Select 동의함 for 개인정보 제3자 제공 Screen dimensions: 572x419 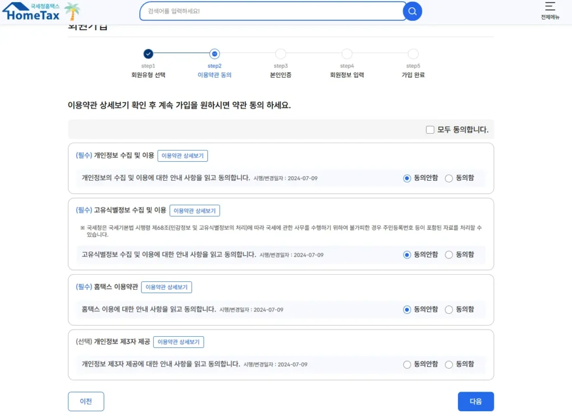point(449,364)
